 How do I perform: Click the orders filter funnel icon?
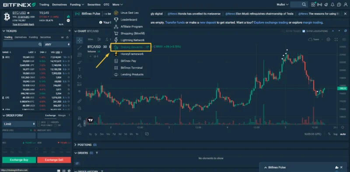pyautogui.click(x=97, y=153)
